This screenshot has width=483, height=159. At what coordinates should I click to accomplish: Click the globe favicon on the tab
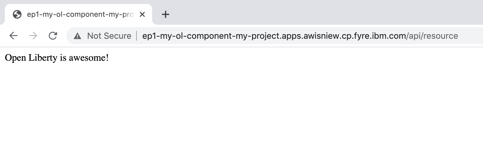pyautogui.click(x=17, y=14)
